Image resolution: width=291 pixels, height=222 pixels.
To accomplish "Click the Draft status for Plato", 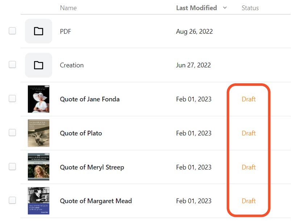I will [x=249, y=133].
